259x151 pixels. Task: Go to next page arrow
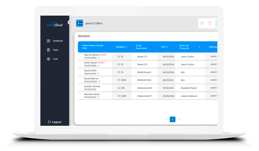(x=179, y=119)
